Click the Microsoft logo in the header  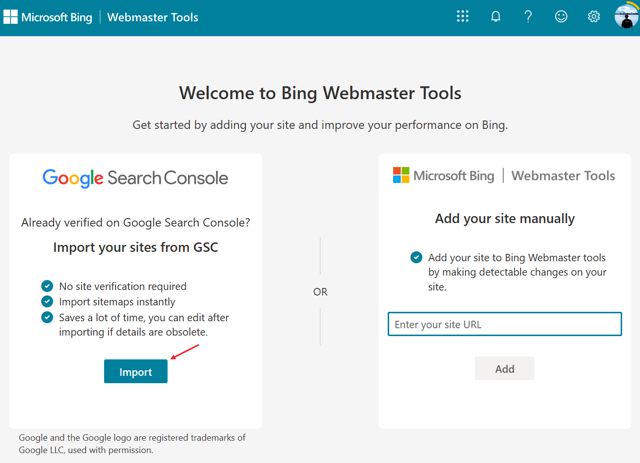pos(10,17)
